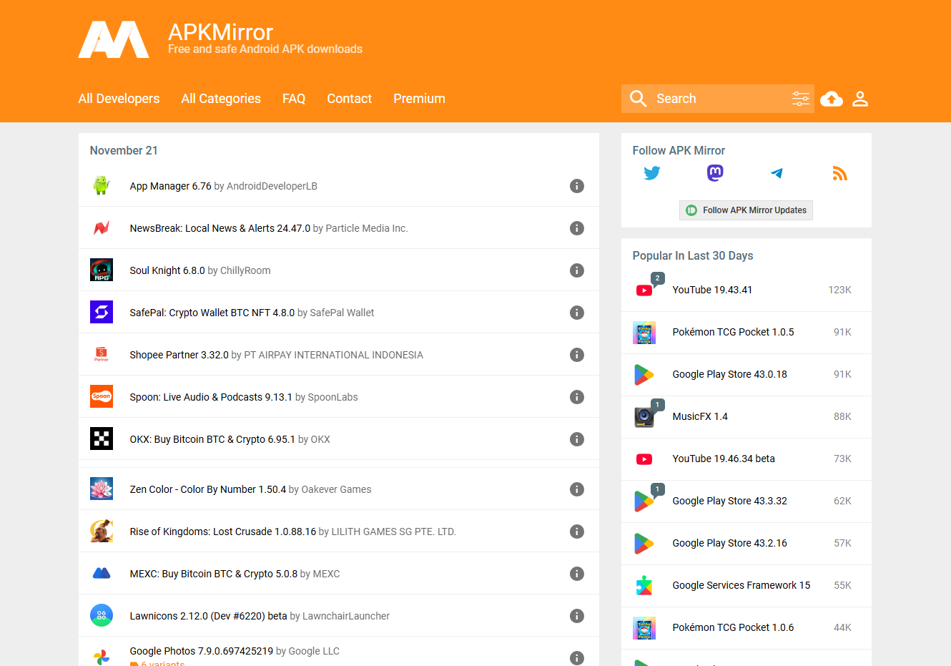Viewport: 951px width, 666px height.
Task: Open the user account profile icon
Action: (x=860, y=99)
